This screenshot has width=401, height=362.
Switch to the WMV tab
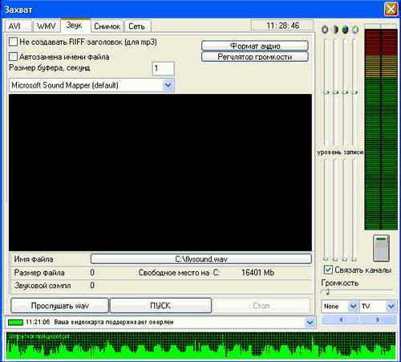47,26
